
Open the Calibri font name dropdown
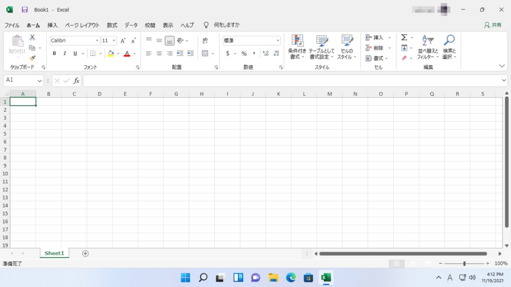(x=96, y=41)
